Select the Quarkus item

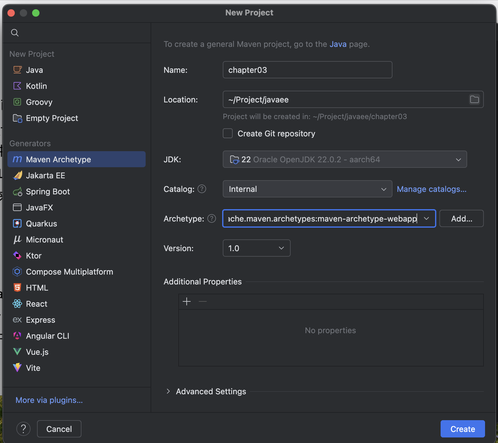click(77, 223)
